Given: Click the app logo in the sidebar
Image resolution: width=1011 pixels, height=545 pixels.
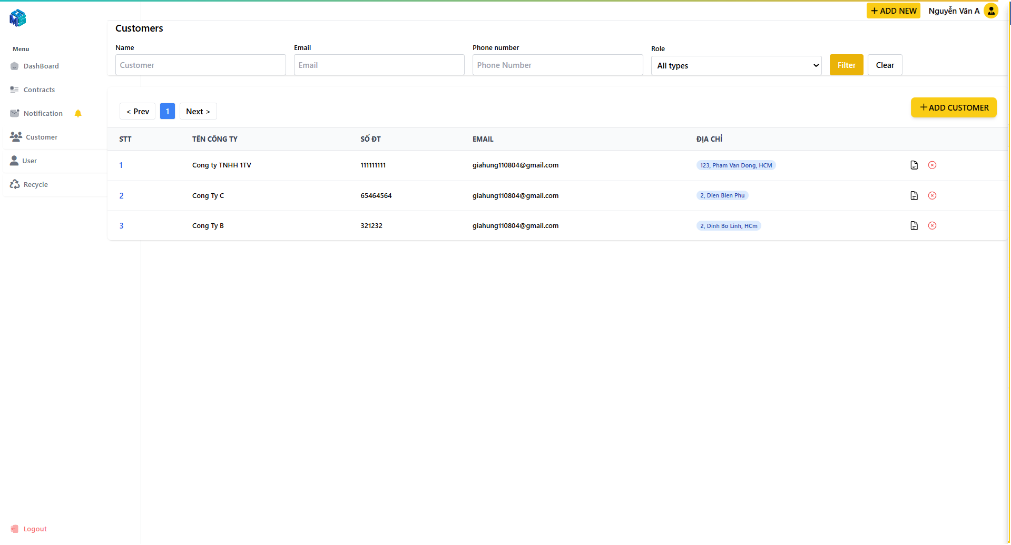Looking at the screenshot, I should pos(17,18).
